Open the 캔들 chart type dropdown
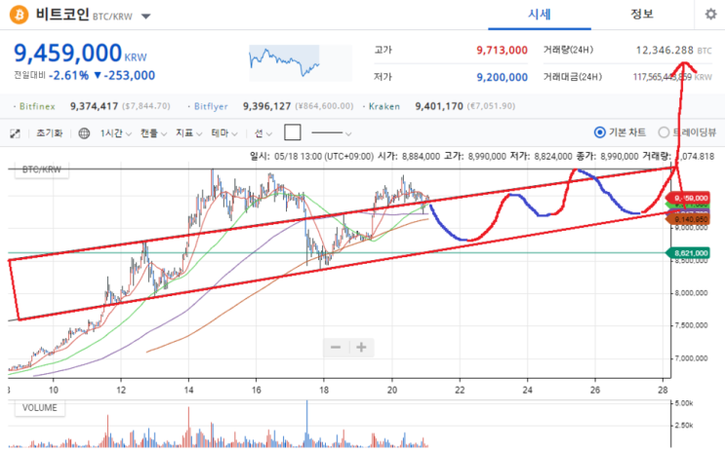This screenshot has height=449, width=725. tap(153, 133)
